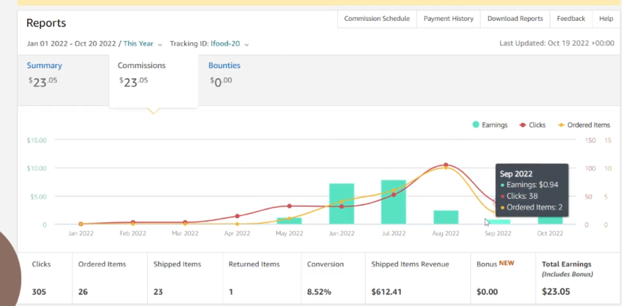
Task: Select the Commissions report tab
Action: click(153, 80)
